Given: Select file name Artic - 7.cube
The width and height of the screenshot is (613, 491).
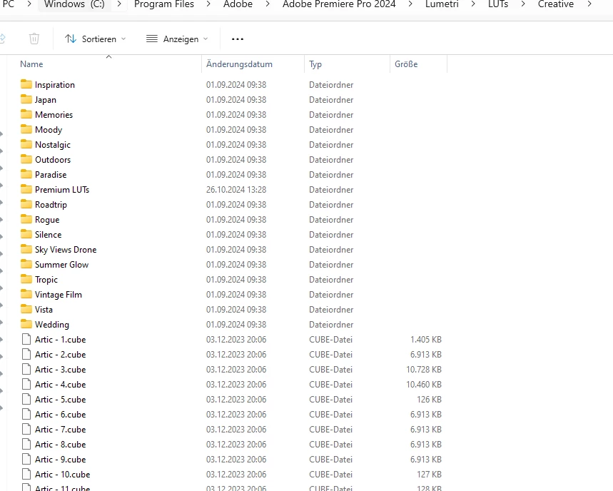Looking at the screenshot, I should pos(60,429).
